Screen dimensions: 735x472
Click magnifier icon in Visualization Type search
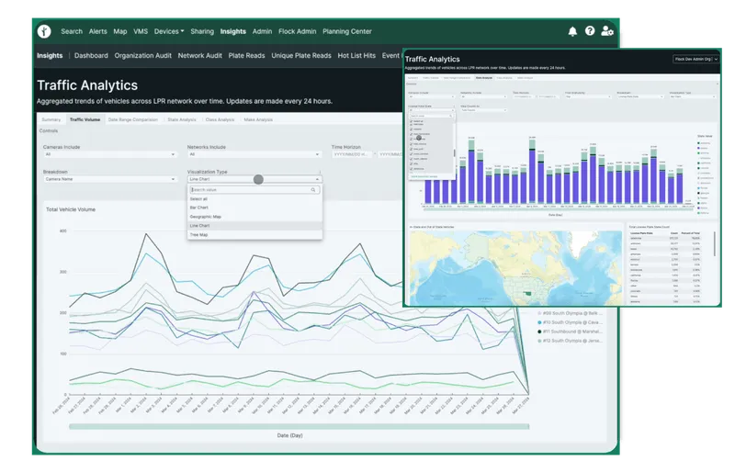point(313,190)
